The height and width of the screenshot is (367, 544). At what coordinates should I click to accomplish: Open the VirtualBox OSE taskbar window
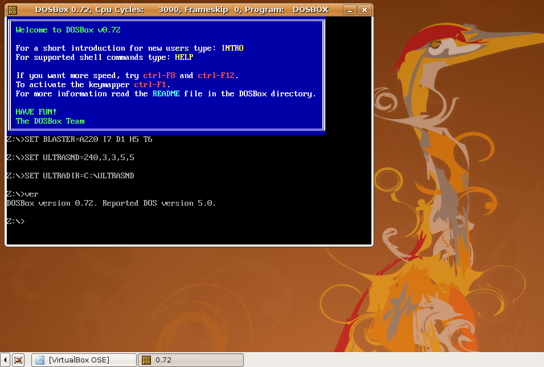[x=84, y=360]
